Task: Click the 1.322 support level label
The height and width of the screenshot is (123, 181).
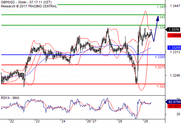Action: coord(161,86)
